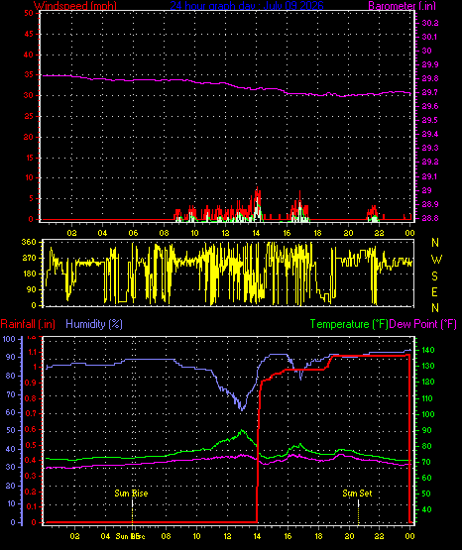This screenshot has height=550, width=462.
Task: Select the "24 hour graph day : July 09 2026" heading
Action: pyautogui.click(x=247, y=6)
